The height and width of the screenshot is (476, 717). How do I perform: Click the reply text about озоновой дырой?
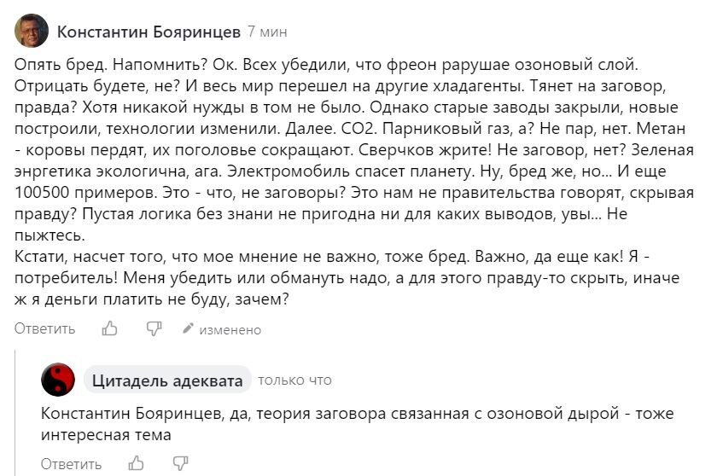(x=357, y=424)
